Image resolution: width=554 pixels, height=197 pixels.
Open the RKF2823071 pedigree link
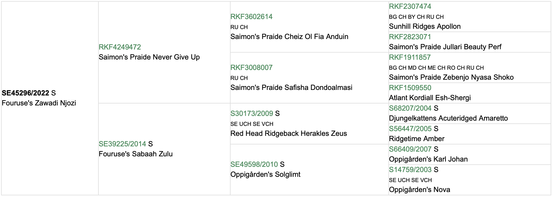pyautogui.click(x=410, y=37)
